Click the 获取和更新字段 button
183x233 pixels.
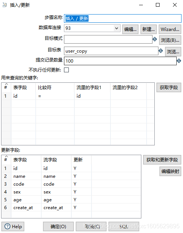162,160
